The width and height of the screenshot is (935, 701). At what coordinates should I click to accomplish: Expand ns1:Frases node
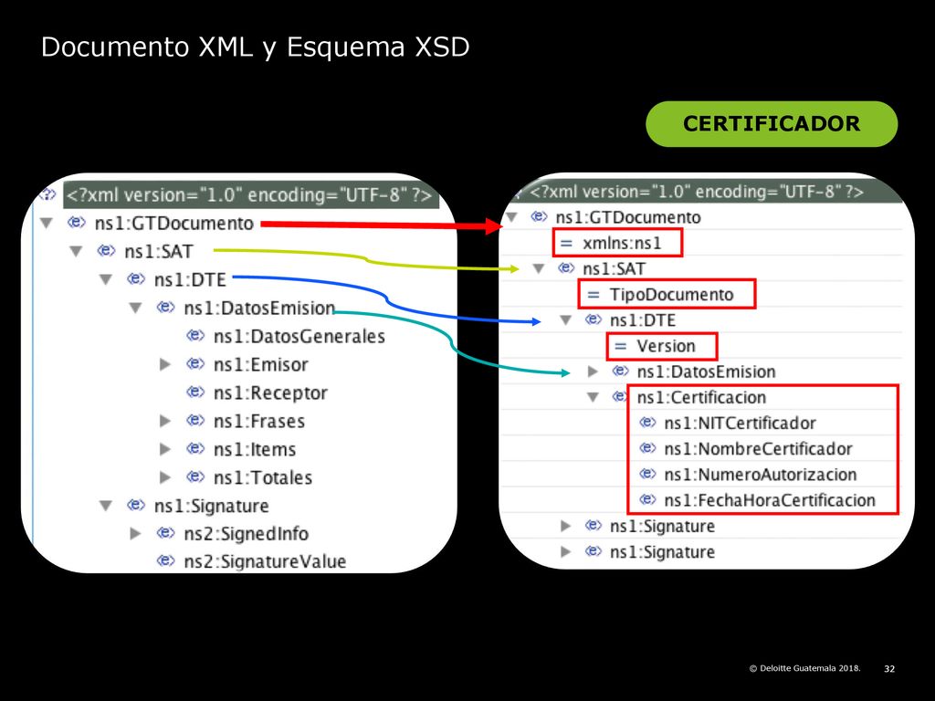pos(165,422)
